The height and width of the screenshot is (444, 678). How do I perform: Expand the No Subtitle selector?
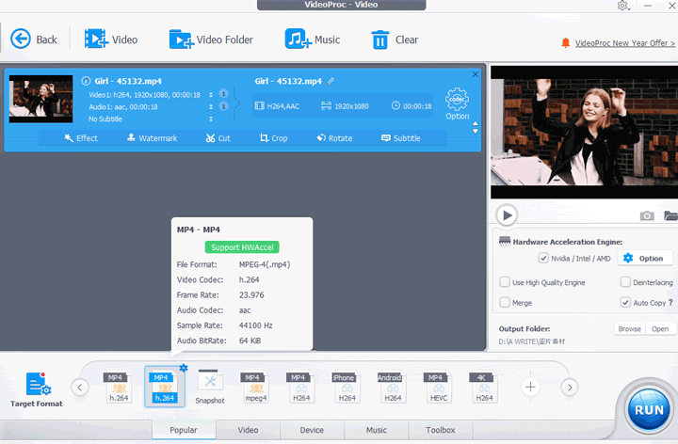click(x=211, y=119)
